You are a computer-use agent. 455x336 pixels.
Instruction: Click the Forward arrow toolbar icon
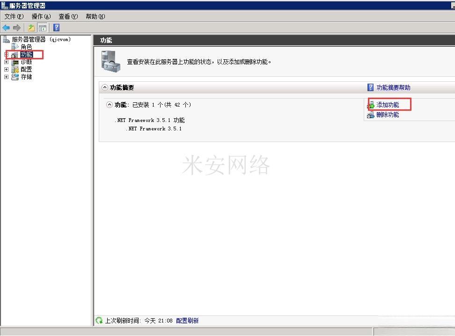[x=17, y=28]
